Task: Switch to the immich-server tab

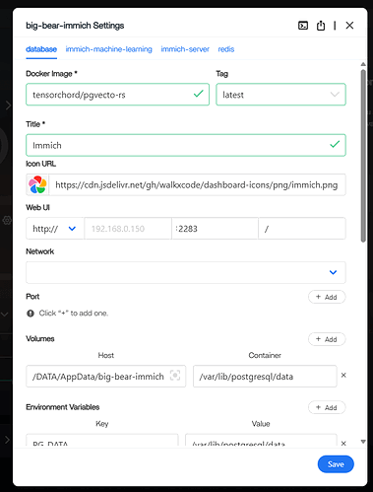Action: (185, 49)
